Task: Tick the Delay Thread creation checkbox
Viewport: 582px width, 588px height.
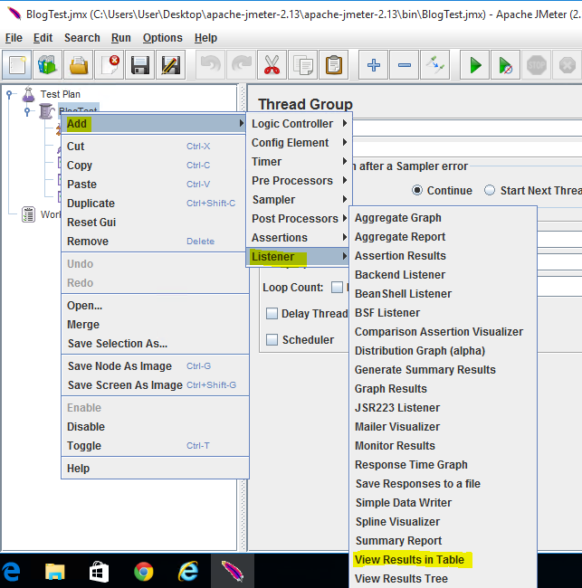Action: [272, 314]
